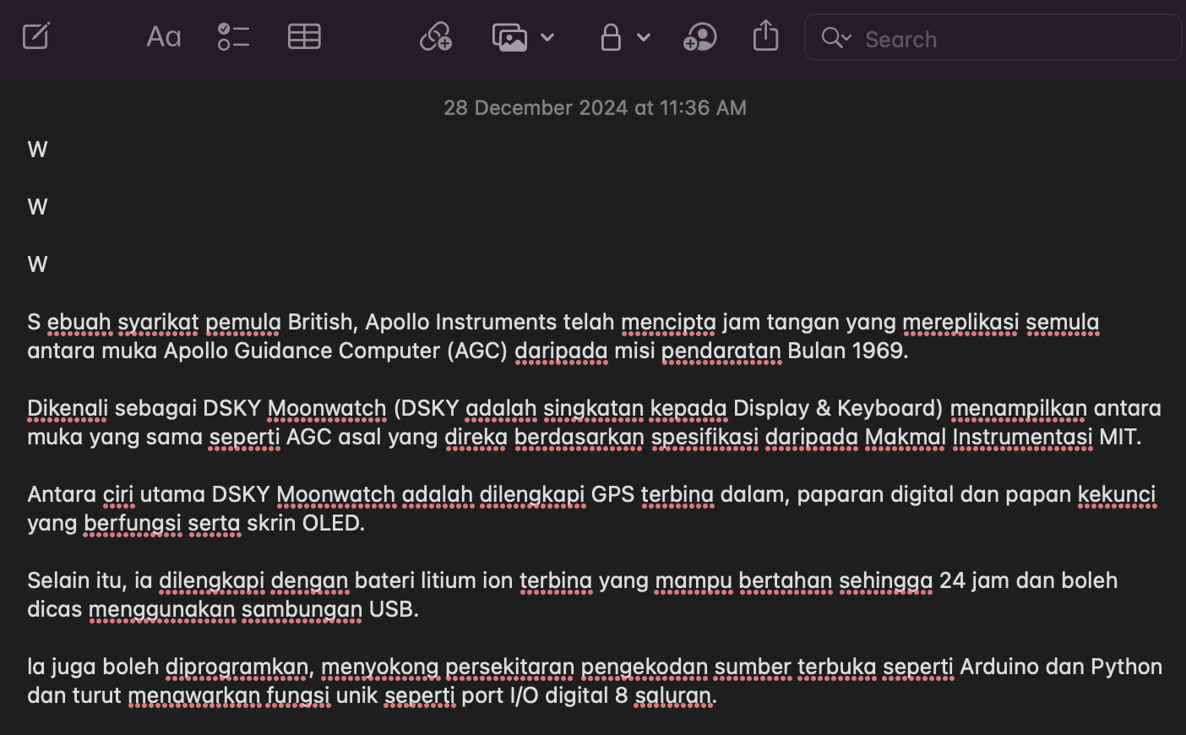The height and width of the screenshot is (735, 1186).
Task: Click the word 'OLED' in the paragraph
Action: click(330, 523)
